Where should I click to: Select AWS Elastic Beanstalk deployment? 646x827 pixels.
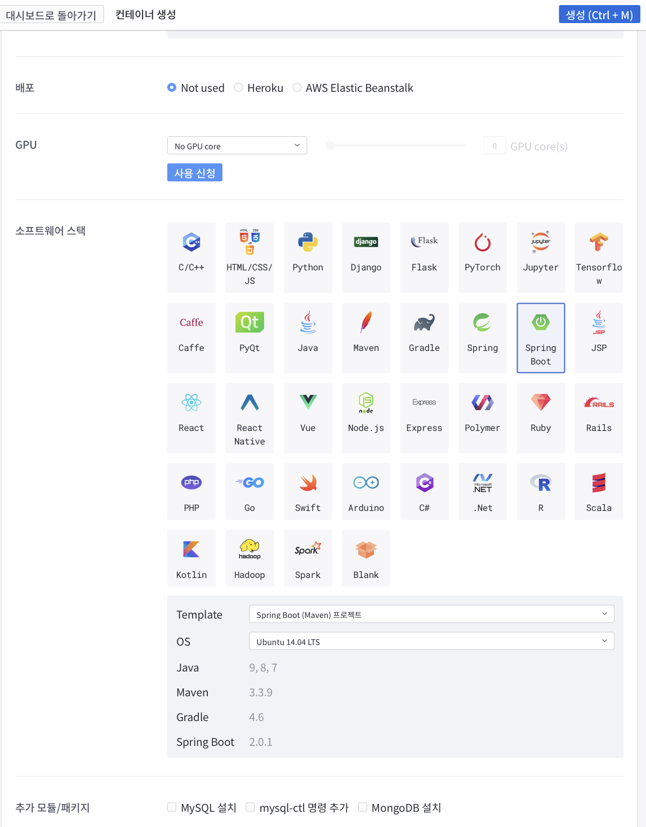pos(297,87)
